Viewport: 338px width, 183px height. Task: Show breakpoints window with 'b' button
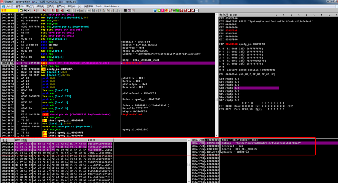click(108, 10)
